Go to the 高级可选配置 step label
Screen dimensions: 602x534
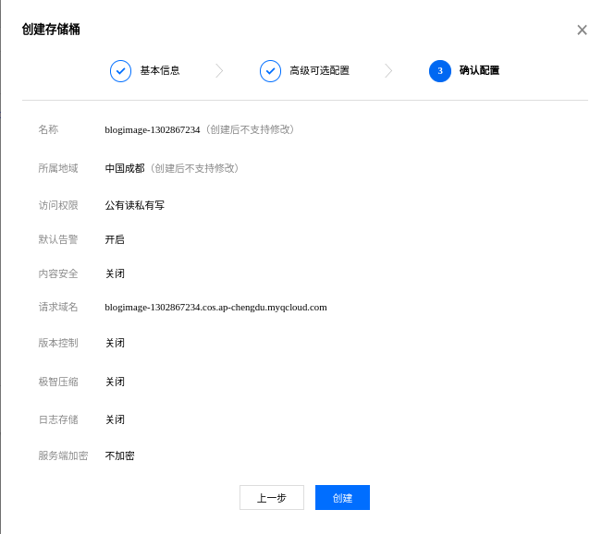click(319, 71)
